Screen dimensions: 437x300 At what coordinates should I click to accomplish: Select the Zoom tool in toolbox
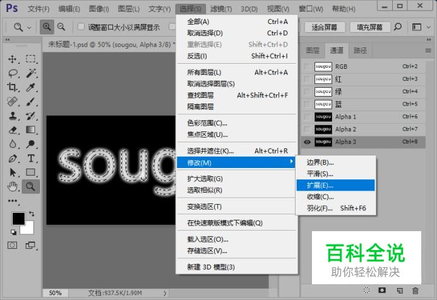(x=31, y=186)
